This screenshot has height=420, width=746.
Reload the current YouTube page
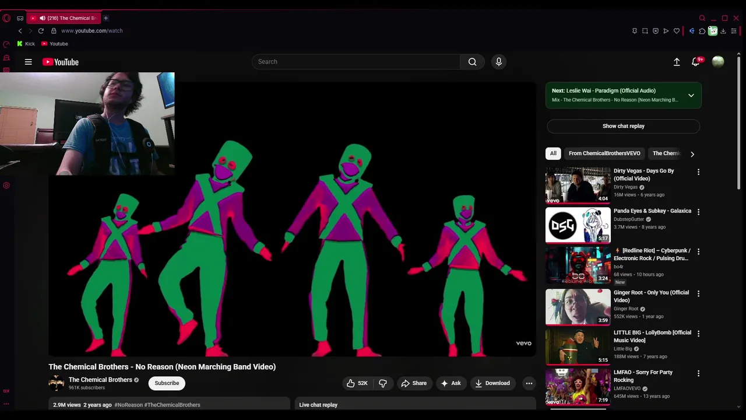tap(41, 31)
